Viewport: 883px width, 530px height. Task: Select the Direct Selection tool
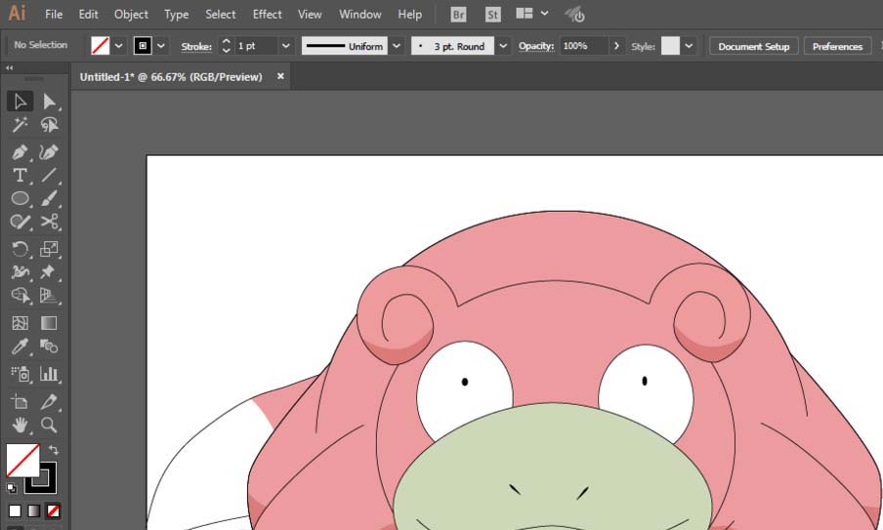tap(49, 102)
